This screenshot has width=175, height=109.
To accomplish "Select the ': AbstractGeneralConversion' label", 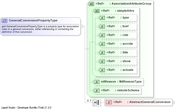I will 149,102.
